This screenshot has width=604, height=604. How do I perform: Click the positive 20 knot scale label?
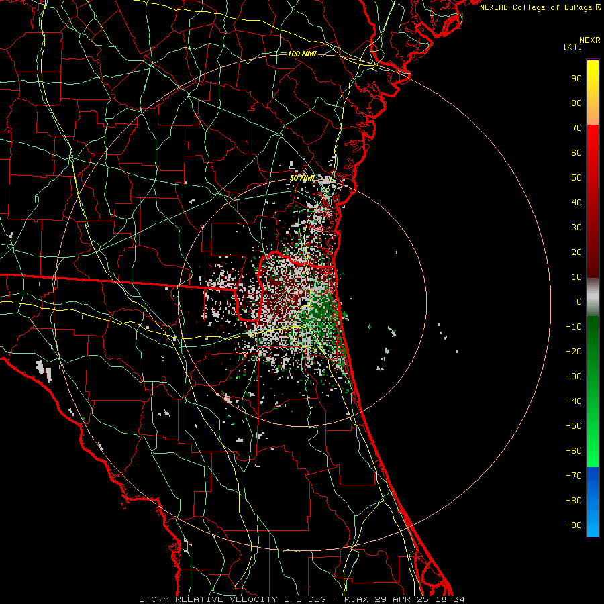(576, 252)
